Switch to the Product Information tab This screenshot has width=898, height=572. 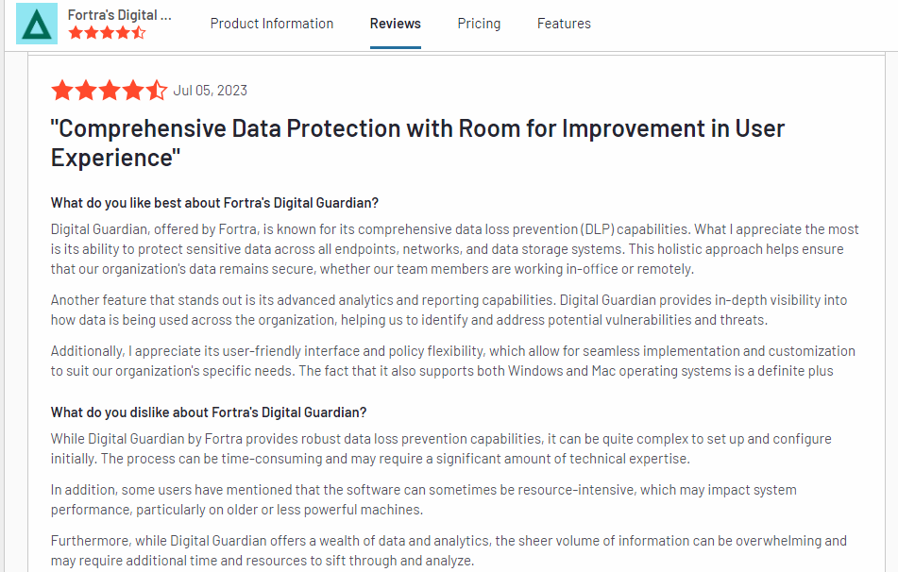pos(272,23)
